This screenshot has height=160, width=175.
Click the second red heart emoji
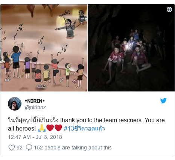58,128
